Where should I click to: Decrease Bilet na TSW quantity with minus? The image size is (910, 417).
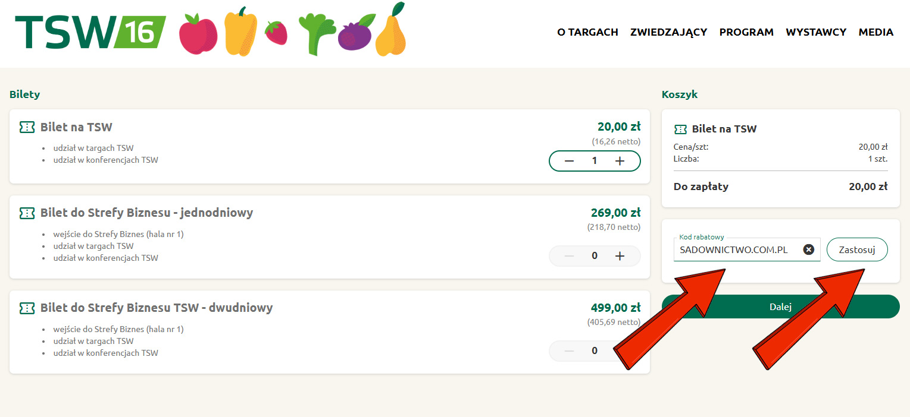point(570,161)
